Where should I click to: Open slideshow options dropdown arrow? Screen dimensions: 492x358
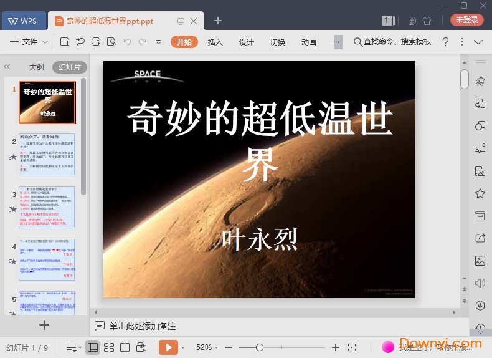tap(183, 347)
